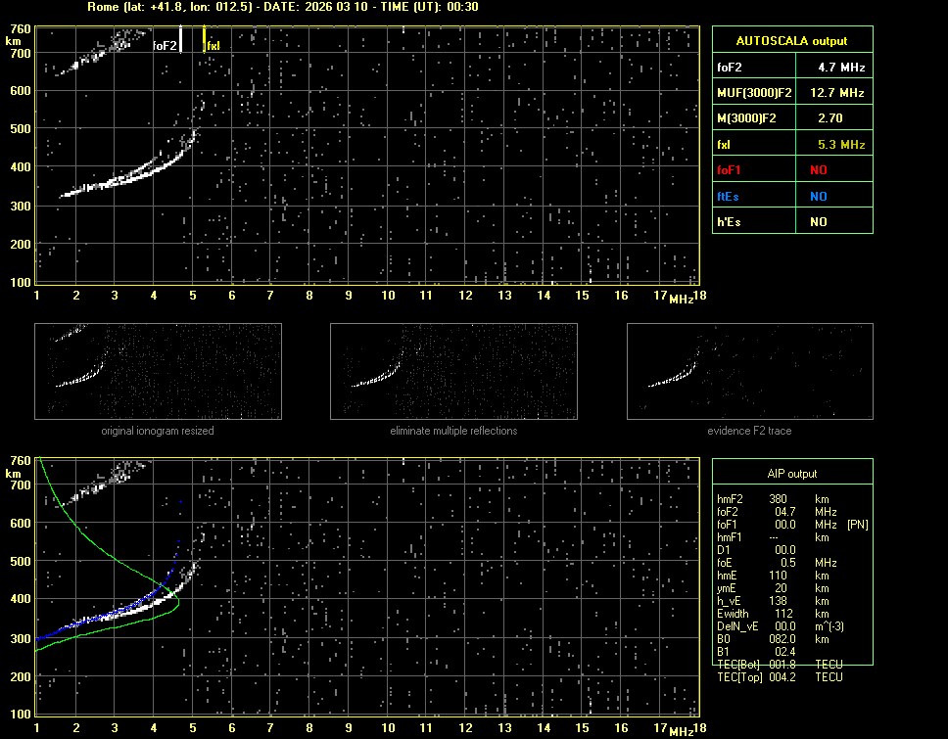Click the MUF(3000)F2 row label

752,93
